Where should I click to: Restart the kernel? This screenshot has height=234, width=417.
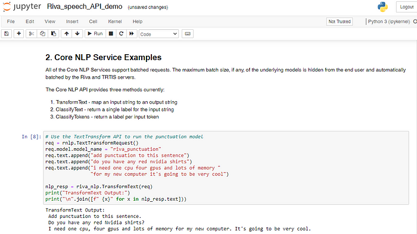point(122,34)
